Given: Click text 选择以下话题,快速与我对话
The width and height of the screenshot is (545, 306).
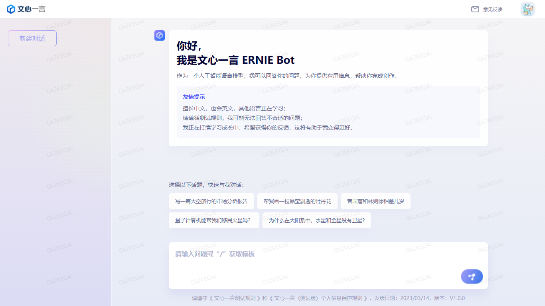Looking at the screenshot, I should click(x=207, y=185).
